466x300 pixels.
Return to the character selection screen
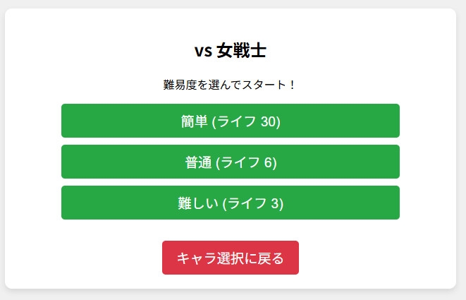(x=231, y=258)
